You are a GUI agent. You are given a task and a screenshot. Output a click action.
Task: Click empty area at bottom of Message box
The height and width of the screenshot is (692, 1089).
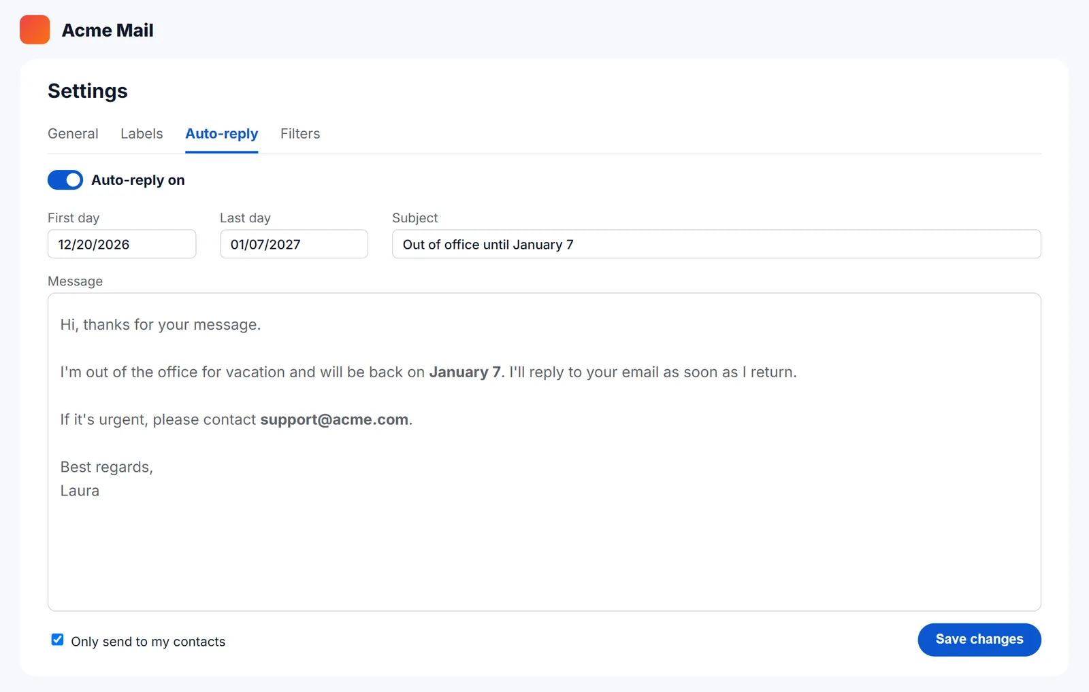tap(544, 564)
